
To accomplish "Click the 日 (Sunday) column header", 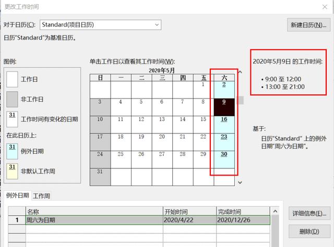I will [x=100, y=78].
